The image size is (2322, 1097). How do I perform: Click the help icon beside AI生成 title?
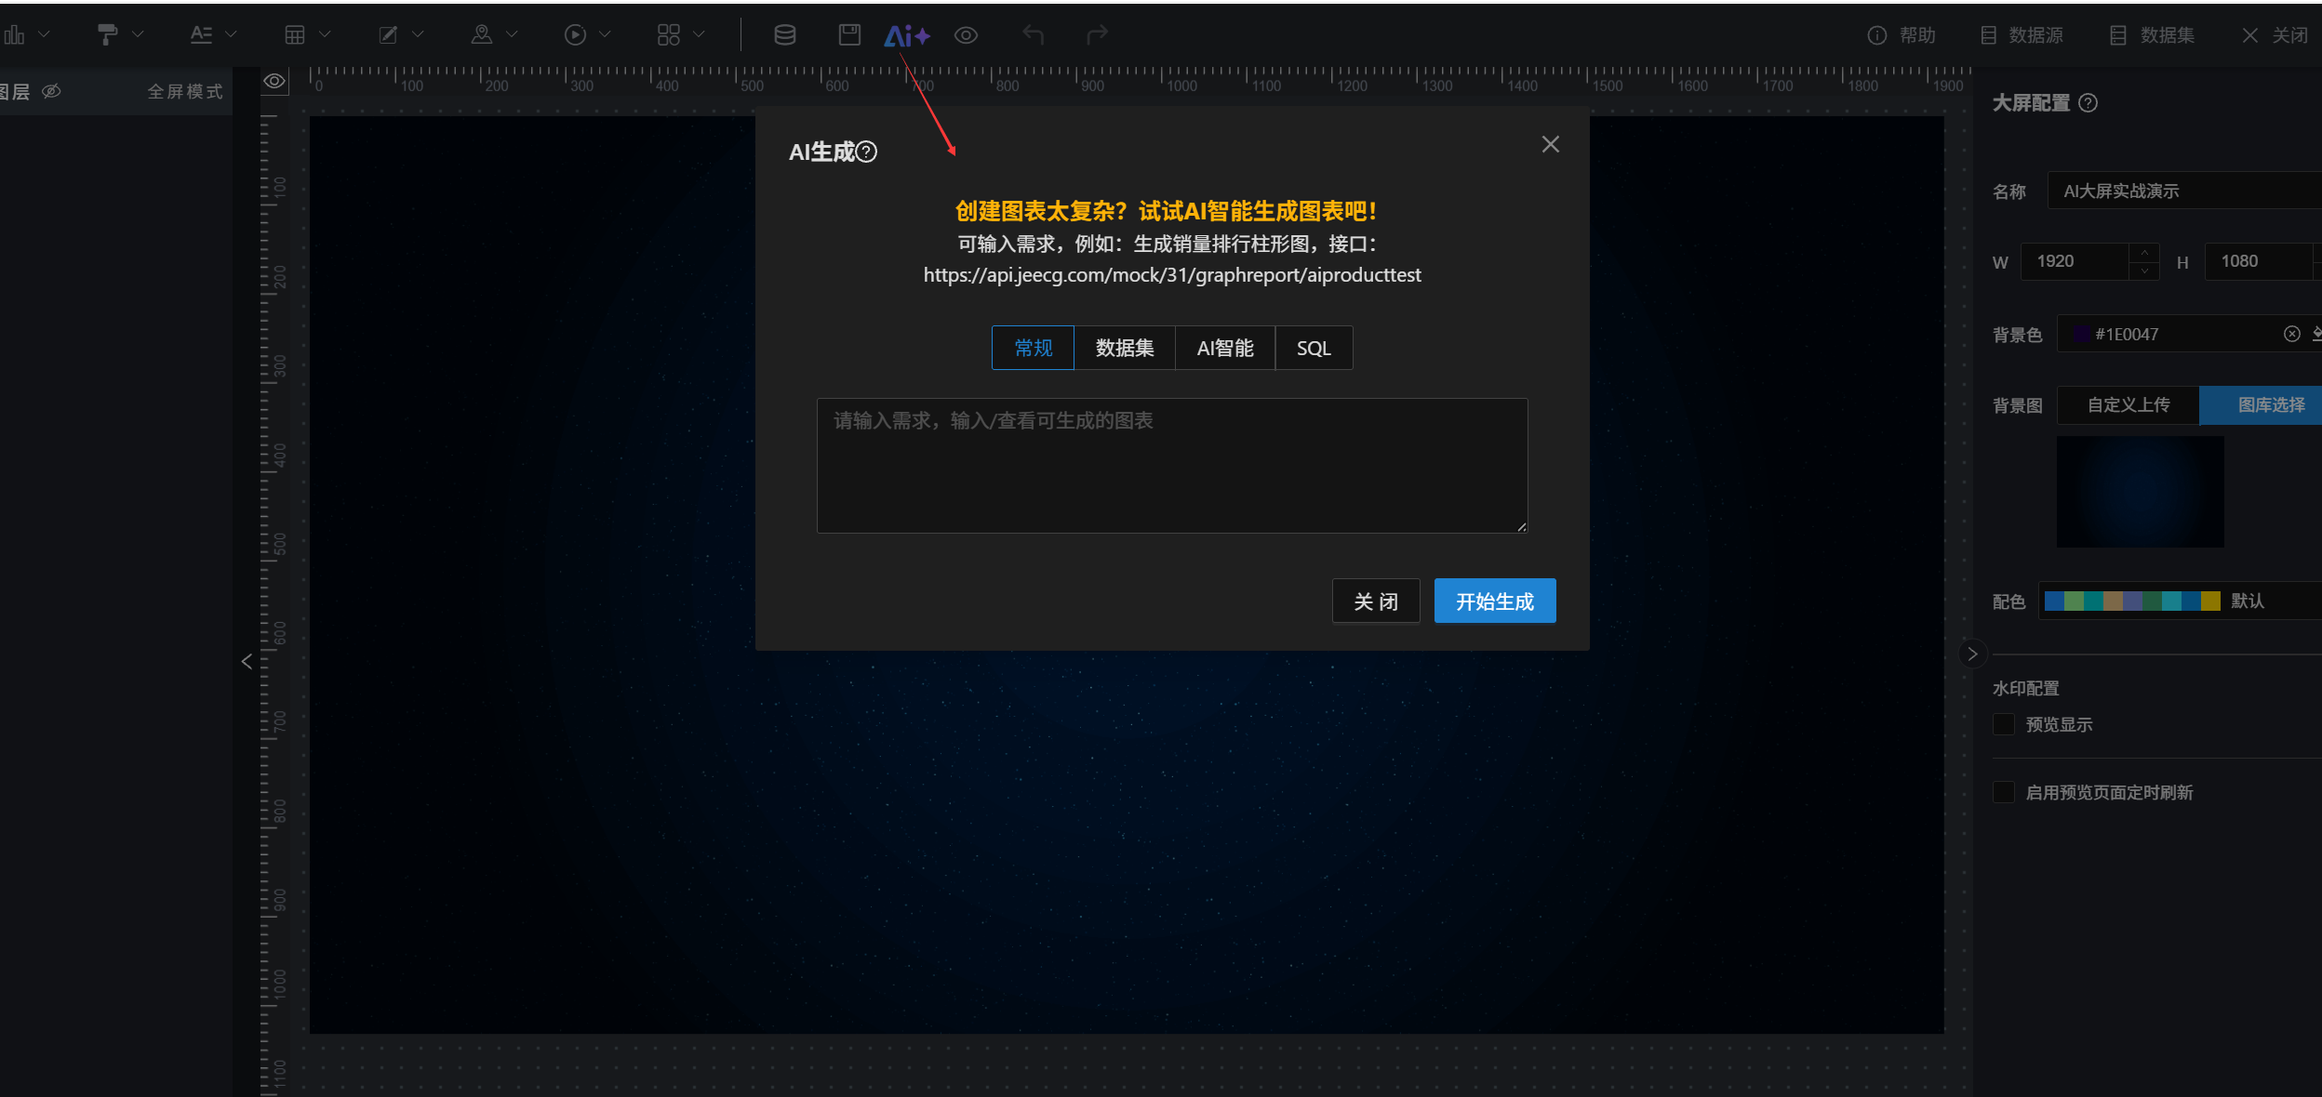click(866, 152)
